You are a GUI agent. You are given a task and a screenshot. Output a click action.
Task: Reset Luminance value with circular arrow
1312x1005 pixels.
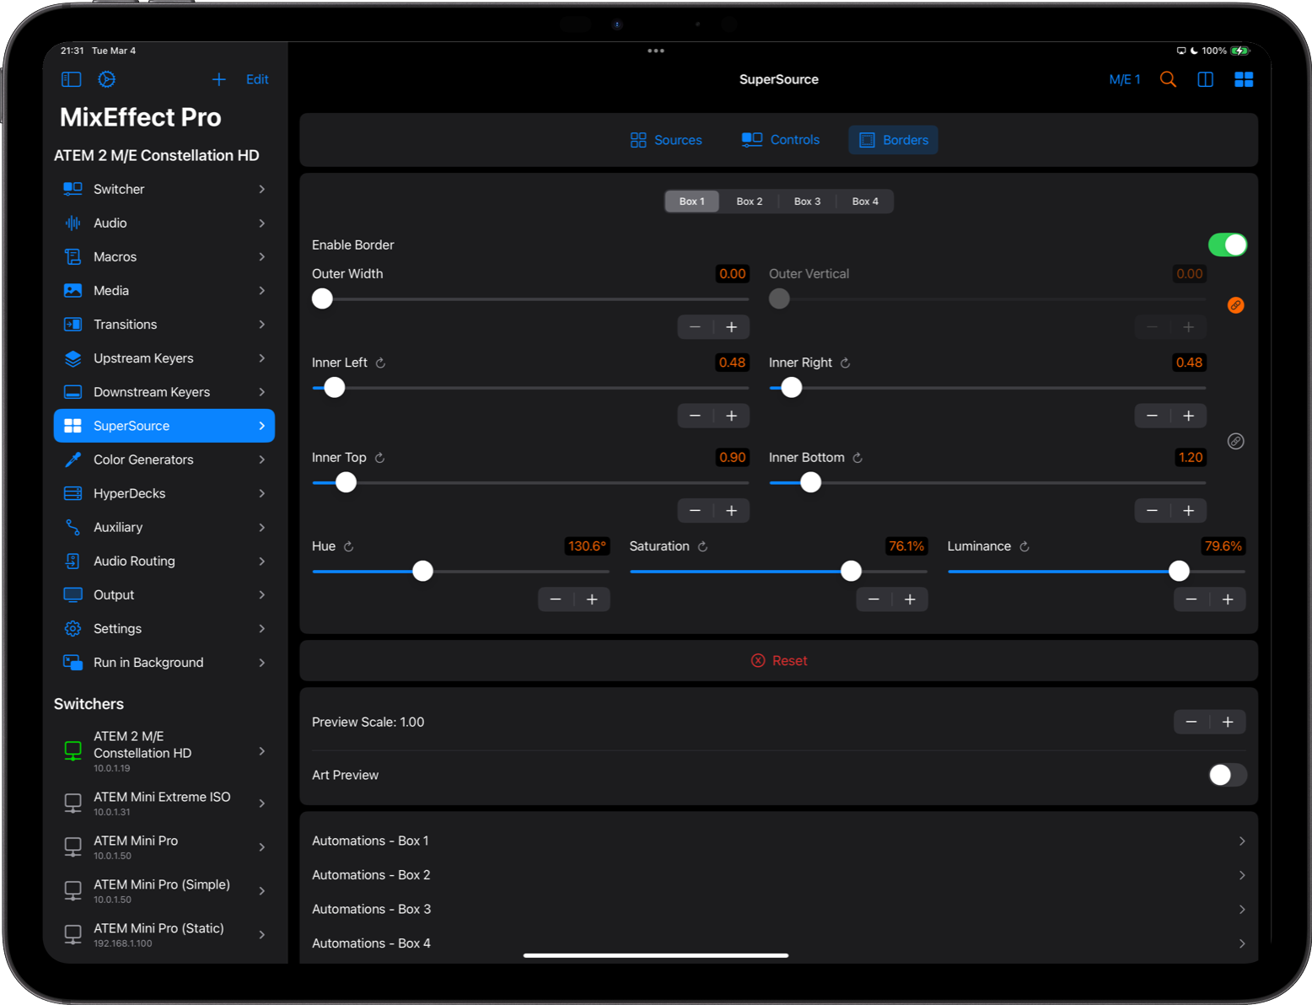tap(1024, 546)
